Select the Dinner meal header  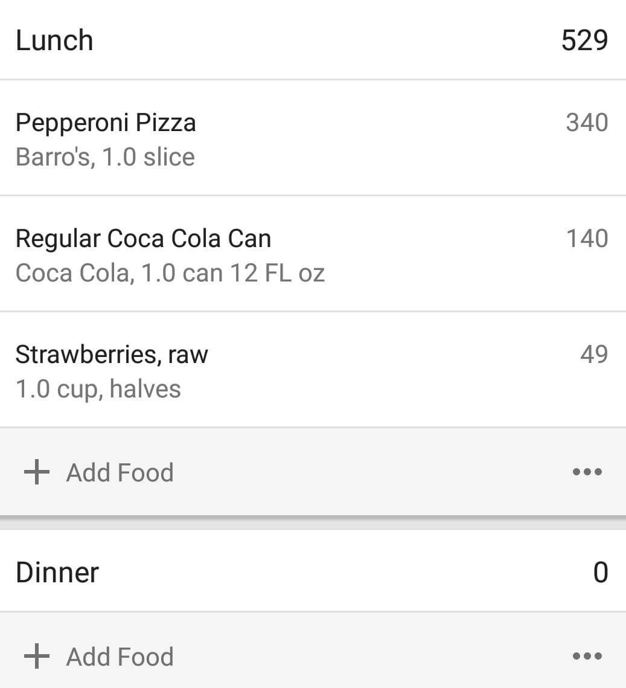point(313,571)
